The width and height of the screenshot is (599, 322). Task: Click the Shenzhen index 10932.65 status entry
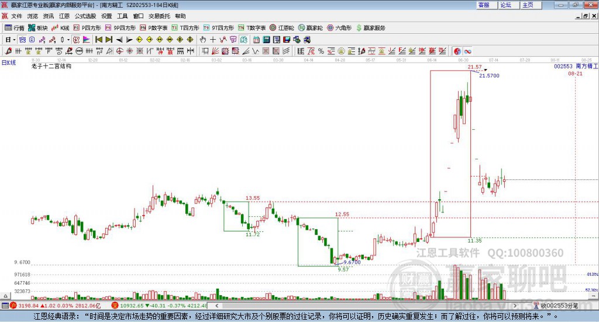[159, 306]
